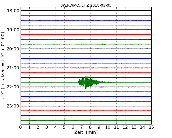Click x-axis tick label 12
Viewport: 172px width, 138px height.
click(125, 127)
